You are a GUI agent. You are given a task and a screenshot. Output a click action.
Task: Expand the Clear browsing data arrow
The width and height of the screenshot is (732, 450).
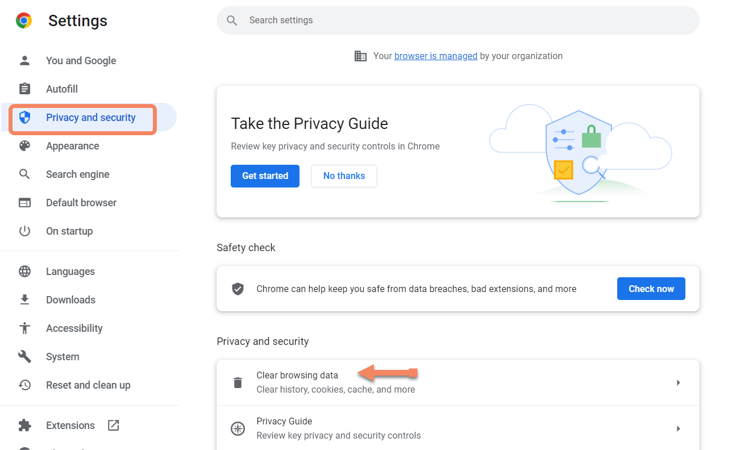click(678, 382)
